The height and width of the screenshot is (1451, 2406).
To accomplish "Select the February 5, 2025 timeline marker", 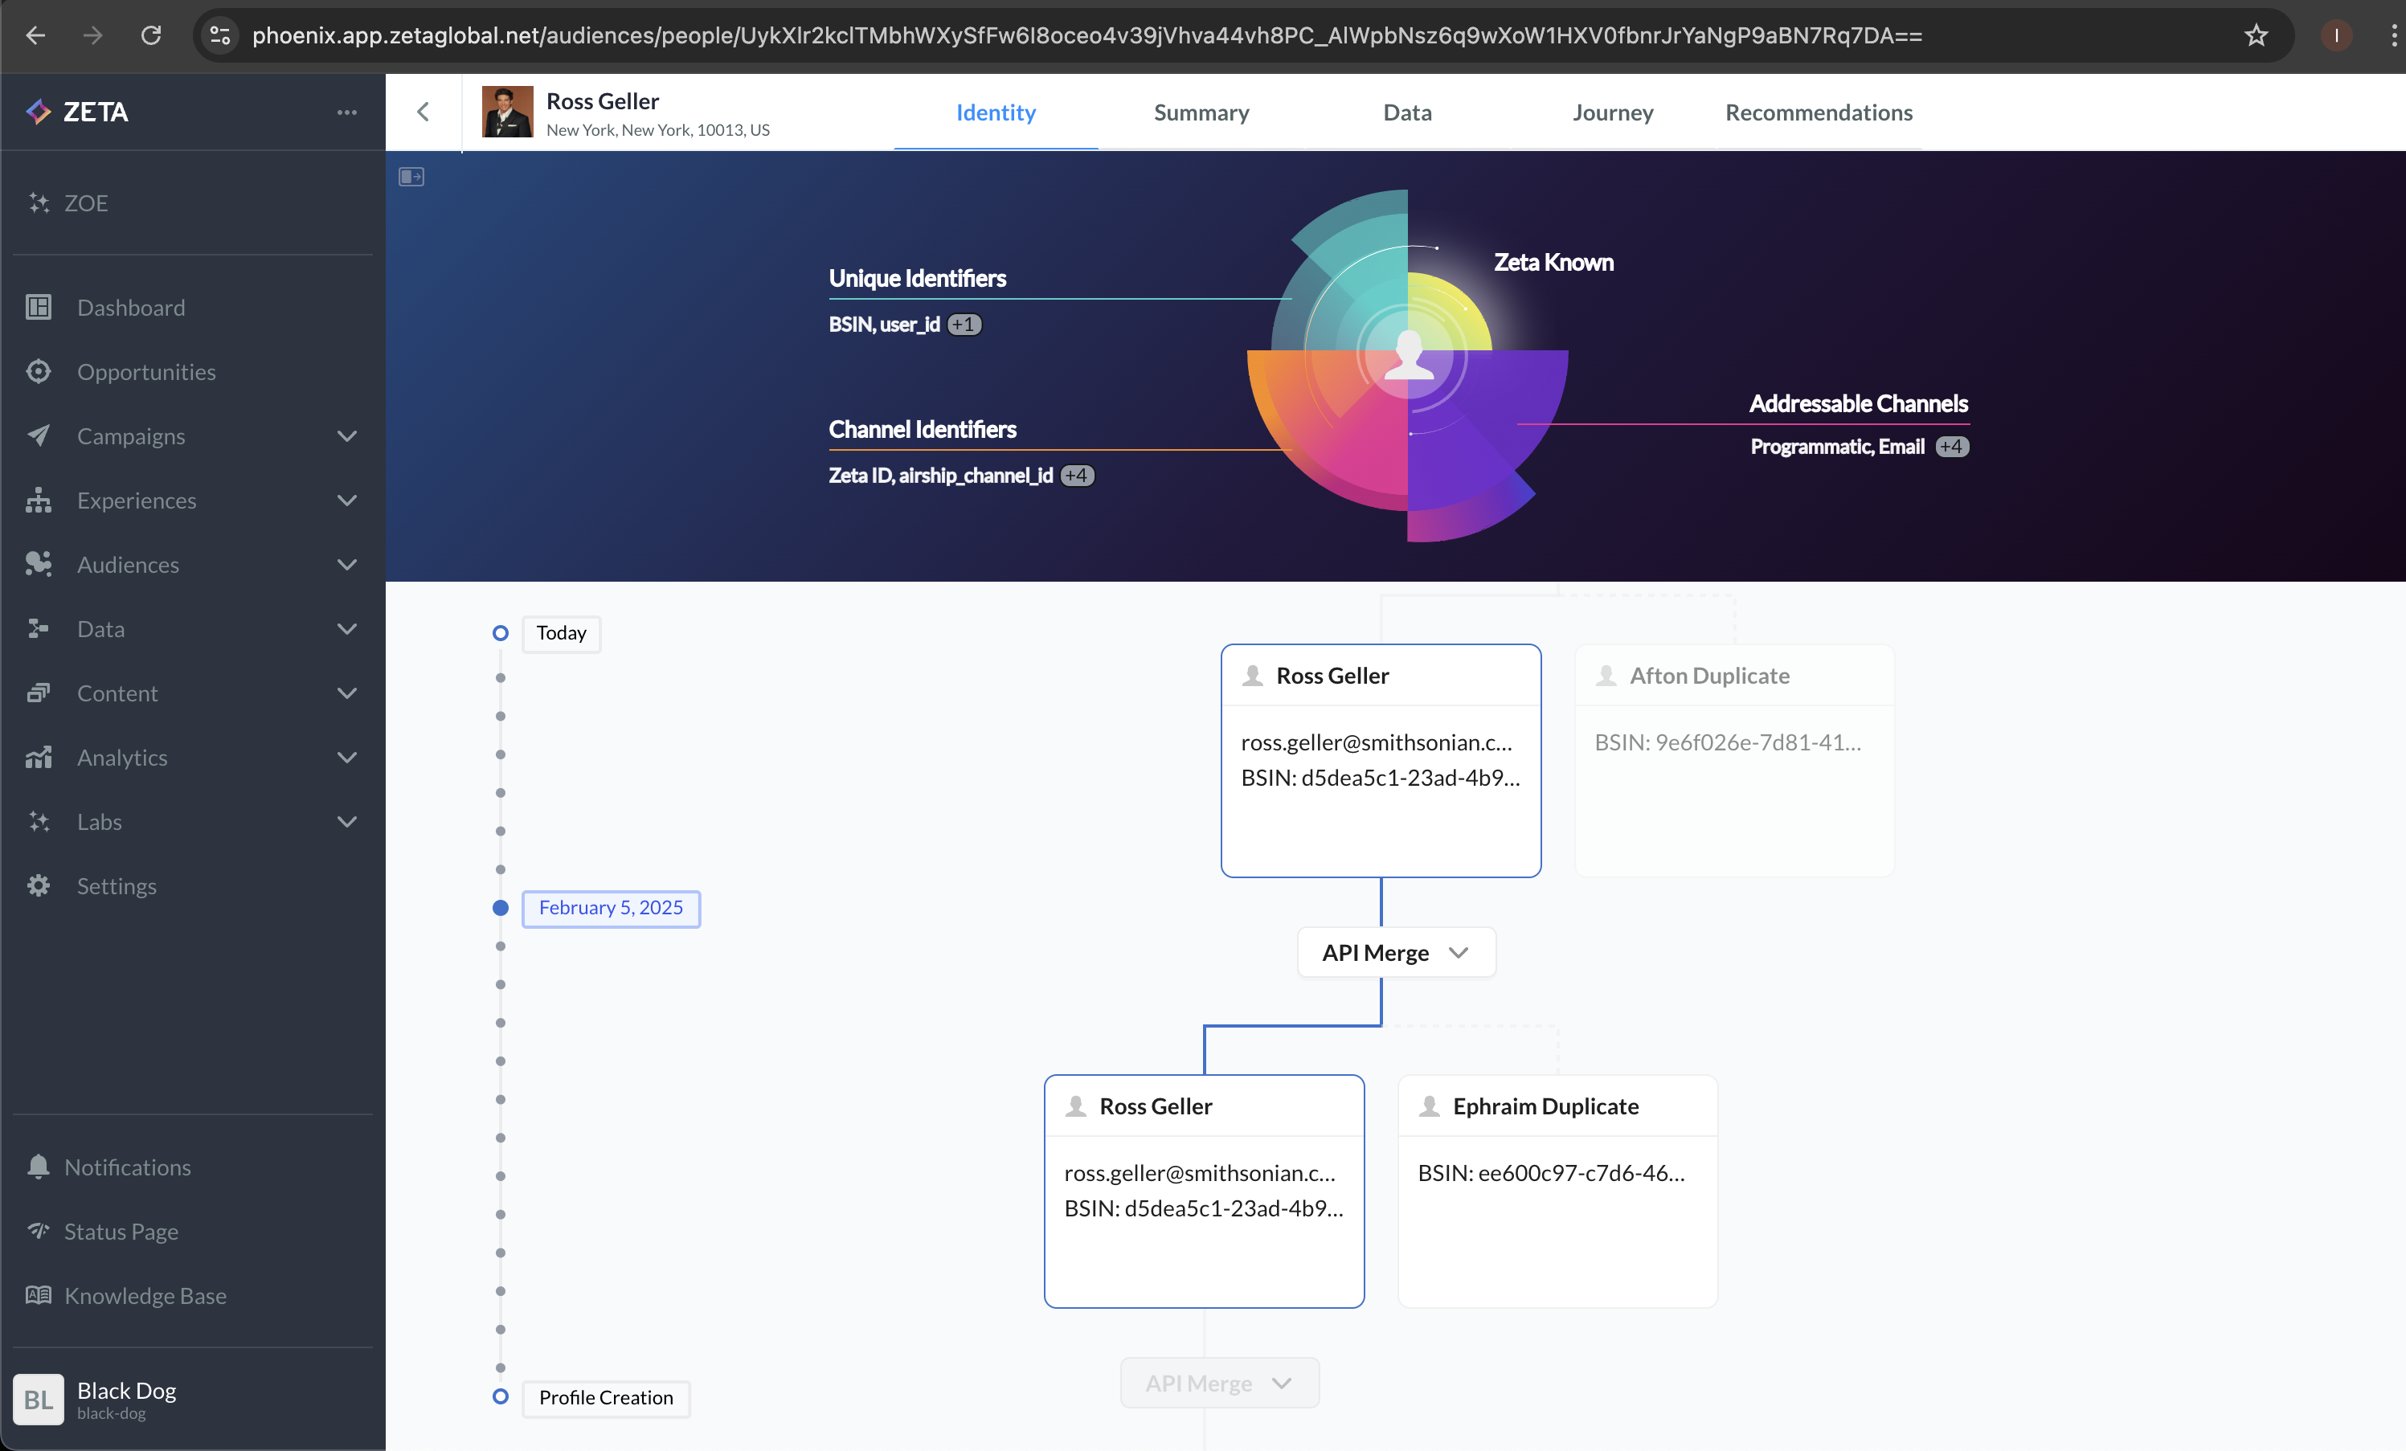I will click(610, 908).
